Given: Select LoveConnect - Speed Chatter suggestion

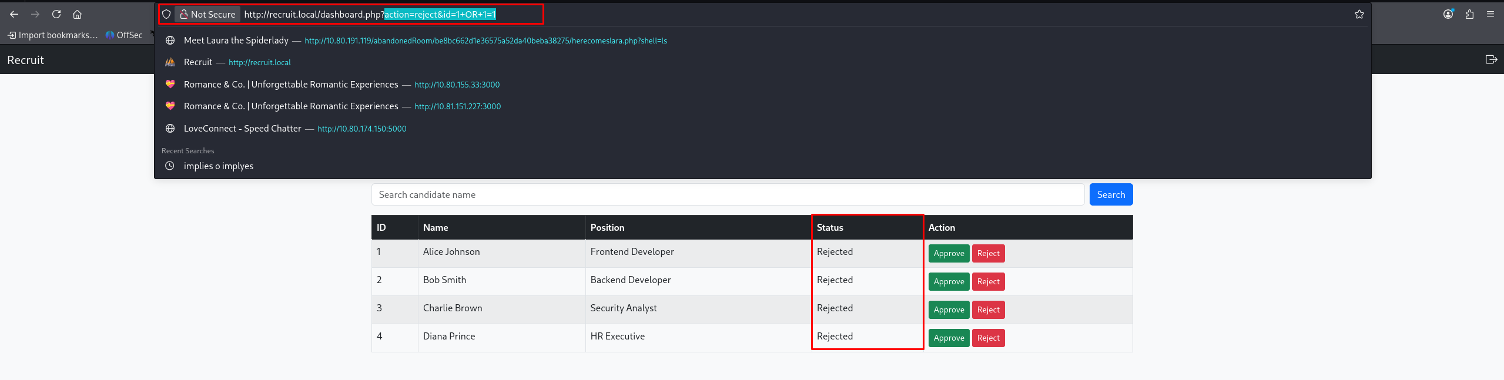Looking at the screenshot, I should (242, 129).
